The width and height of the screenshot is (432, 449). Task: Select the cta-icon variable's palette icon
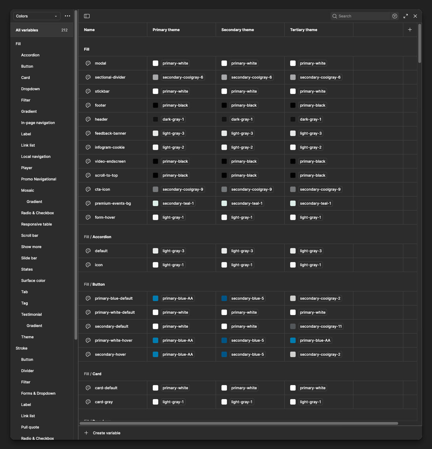pos(88,189)
